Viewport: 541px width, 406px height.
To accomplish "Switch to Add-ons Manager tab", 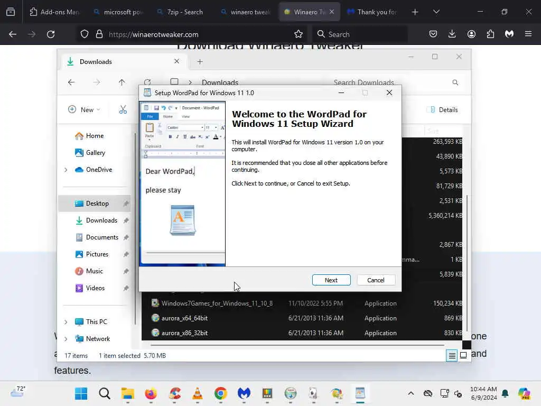I will point(54,12).
